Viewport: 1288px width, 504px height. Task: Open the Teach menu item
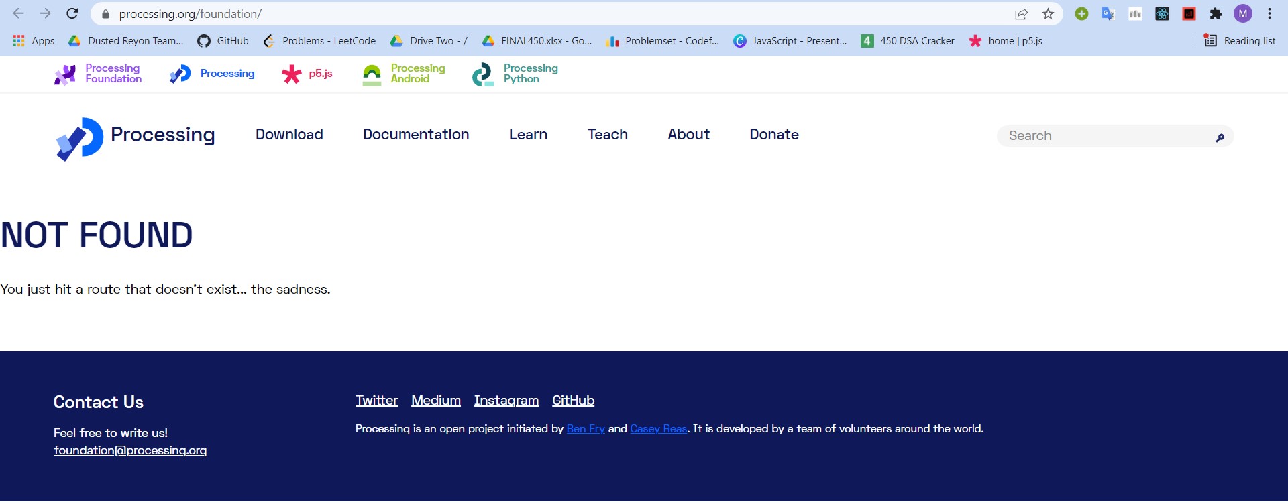[608, 135]
